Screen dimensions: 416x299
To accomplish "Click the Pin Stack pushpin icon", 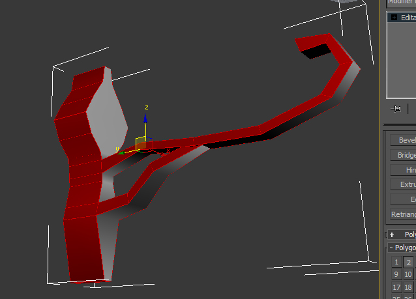I will pyautogui.click(x=394, y=109).
